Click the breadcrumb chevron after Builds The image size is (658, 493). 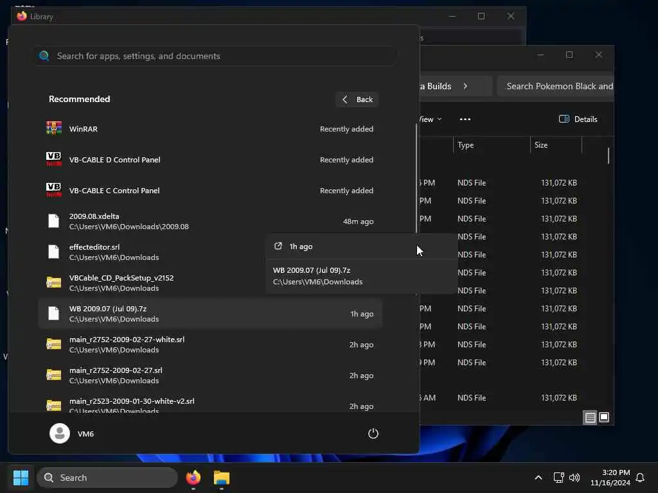[465, 86]
